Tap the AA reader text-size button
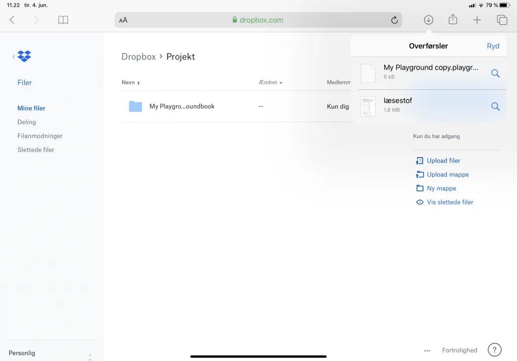 (123, 20)
